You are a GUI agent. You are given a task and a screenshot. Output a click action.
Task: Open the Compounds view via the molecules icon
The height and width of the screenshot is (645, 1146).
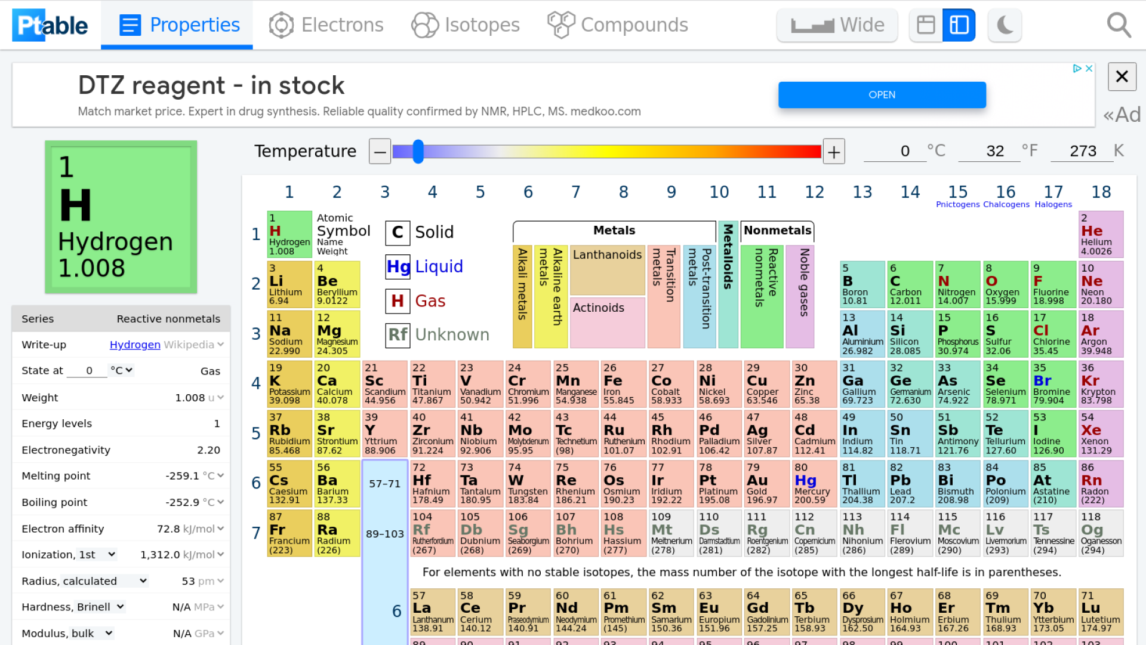[x=618, y=24]
